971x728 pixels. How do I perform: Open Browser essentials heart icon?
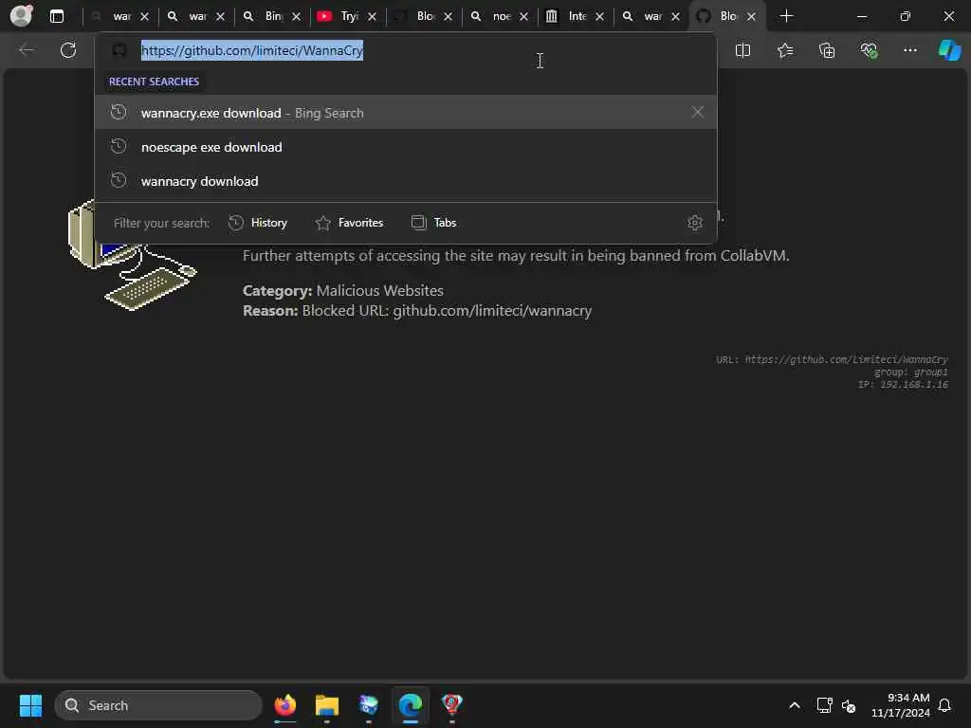[869, 50]
